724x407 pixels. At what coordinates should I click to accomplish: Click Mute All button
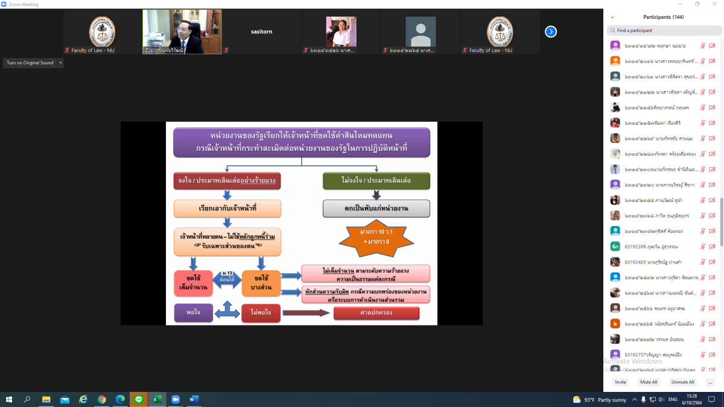pos(649,382)
